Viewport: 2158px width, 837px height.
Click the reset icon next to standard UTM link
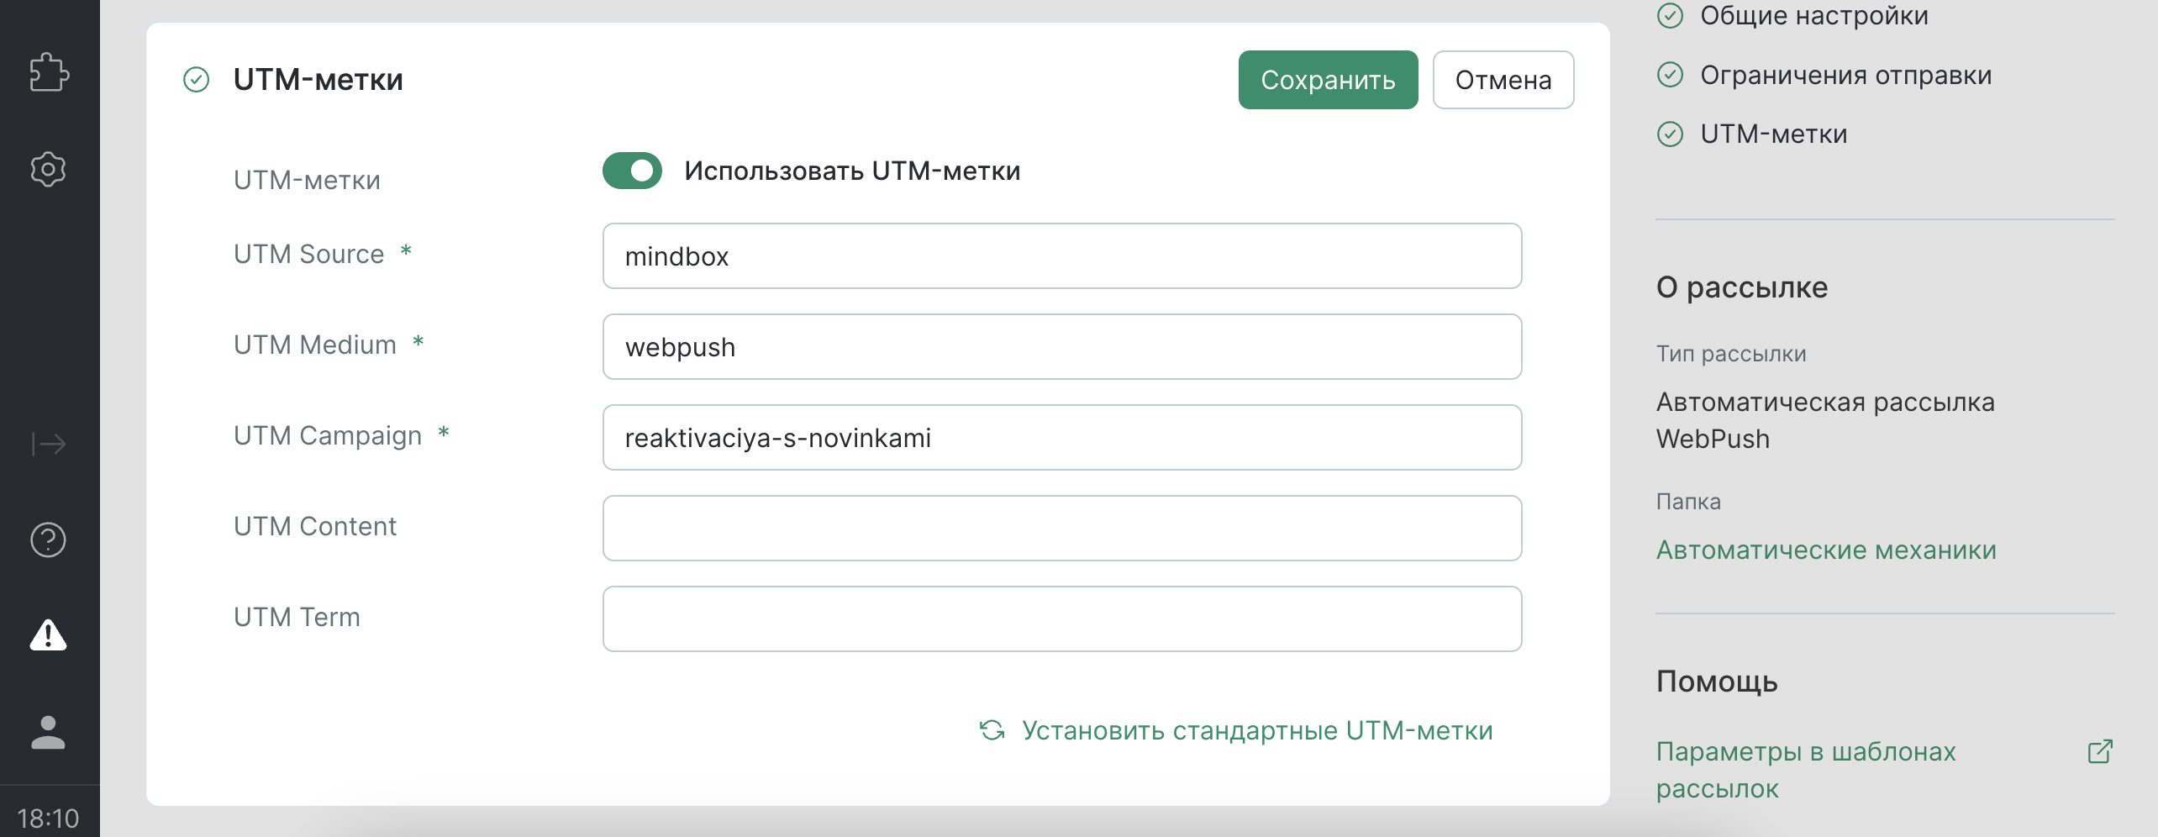click(x=992, y=730)
